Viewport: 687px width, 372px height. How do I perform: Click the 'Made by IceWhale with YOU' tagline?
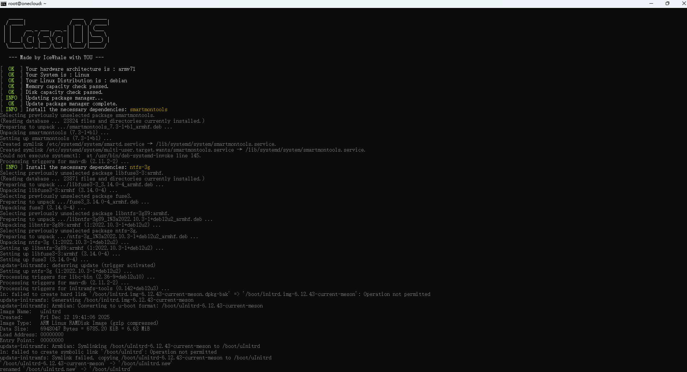click(x=56, y=57)
